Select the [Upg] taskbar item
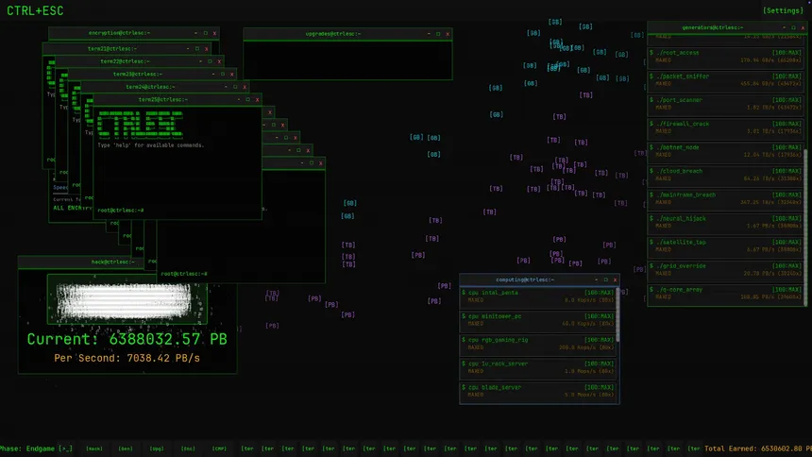Screen dimensions: 812x457 coord(157,449)
